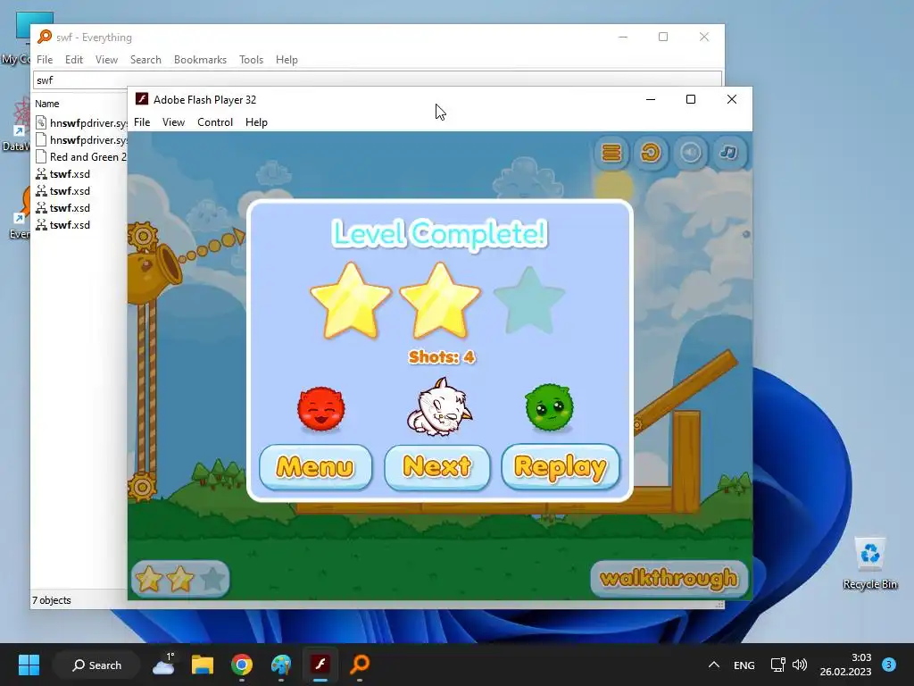
Task: Replay the completed level
Action: 561,466
